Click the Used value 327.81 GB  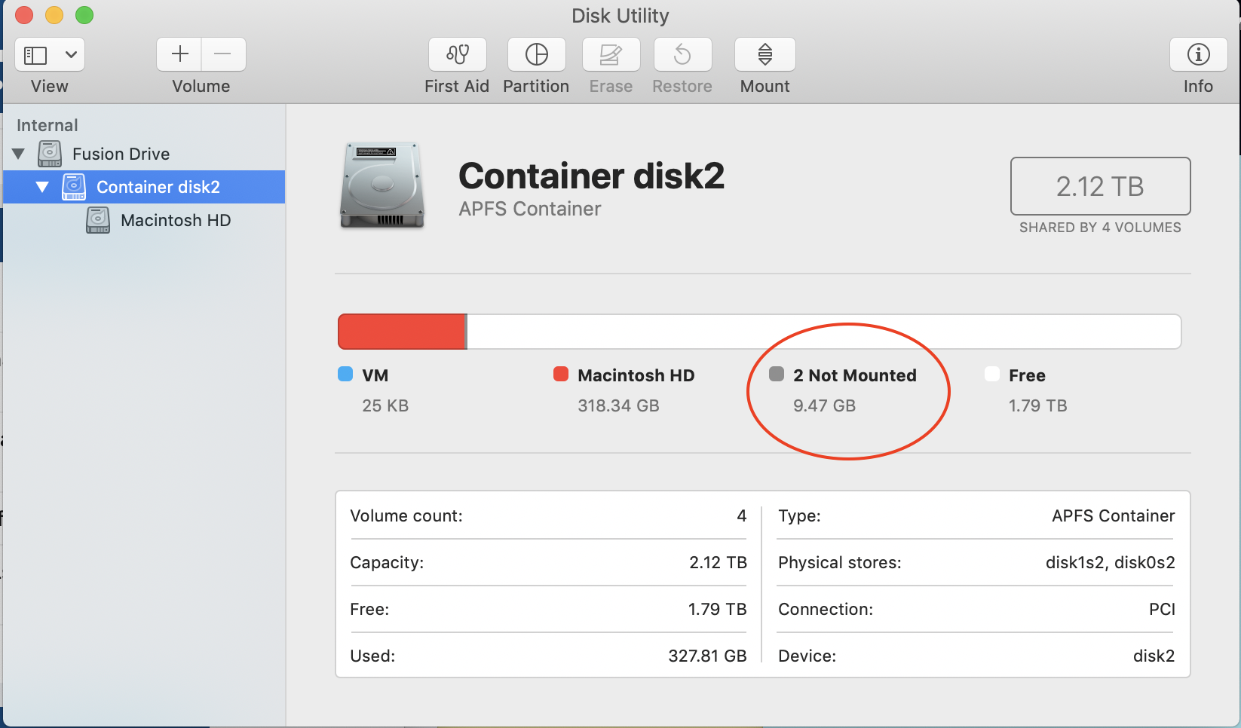707,656
